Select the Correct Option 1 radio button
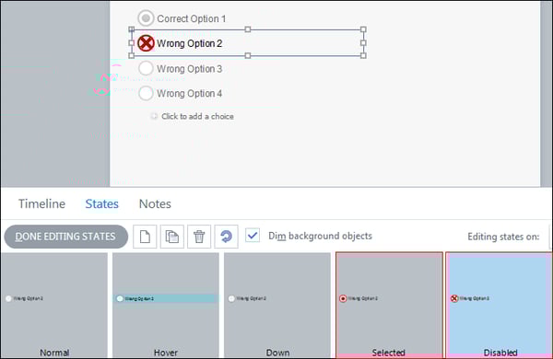 (x=146, y=18)
